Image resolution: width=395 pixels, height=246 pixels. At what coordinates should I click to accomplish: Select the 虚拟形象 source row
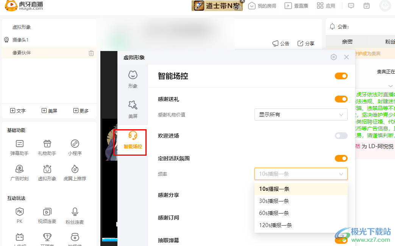(49, 27)
